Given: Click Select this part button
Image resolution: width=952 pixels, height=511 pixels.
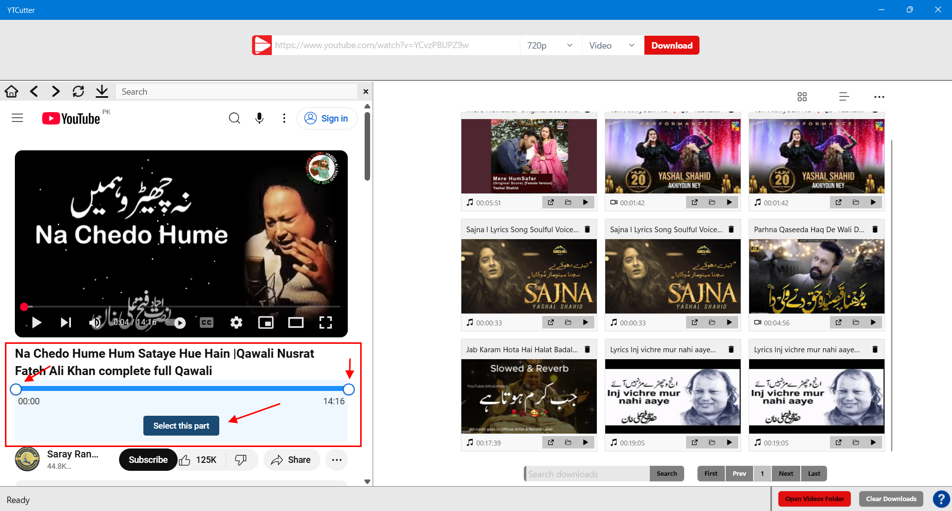Looking at the screenshot, I should 181,426.
